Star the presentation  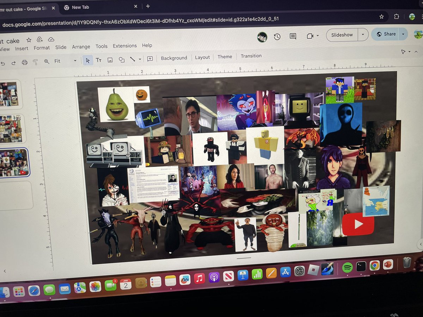coord(29,40)
